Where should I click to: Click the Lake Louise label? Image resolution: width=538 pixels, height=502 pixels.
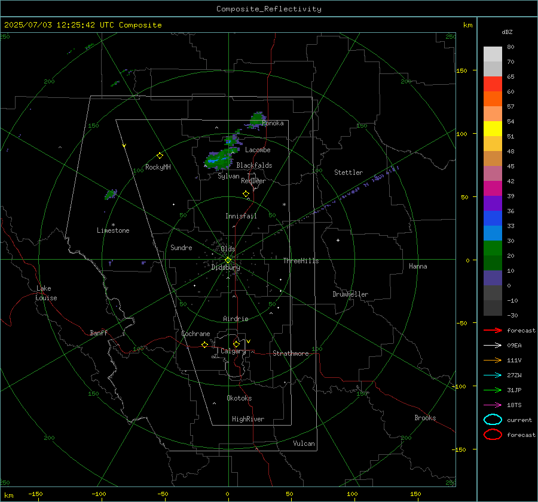(46, 293)
